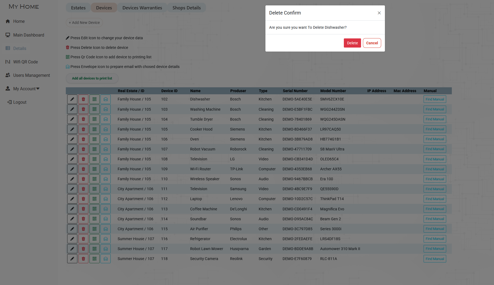494x285 pixels.
Task: Click the My Home logo
Action: (24, 7)
